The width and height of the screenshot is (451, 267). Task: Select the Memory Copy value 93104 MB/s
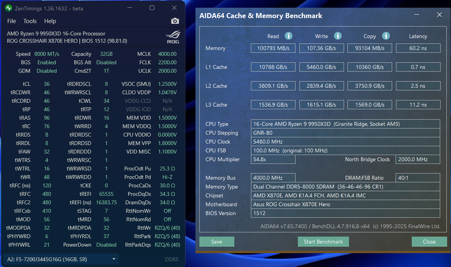(x=369, y=48)
